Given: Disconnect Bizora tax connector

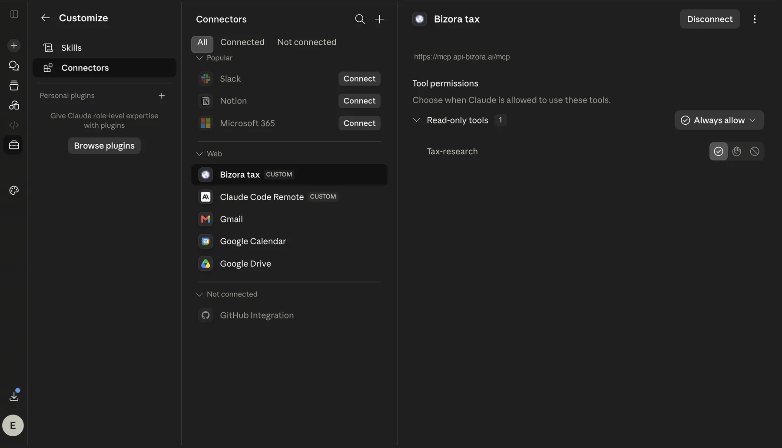Looking at the screenshot, I should click(710, 19).
